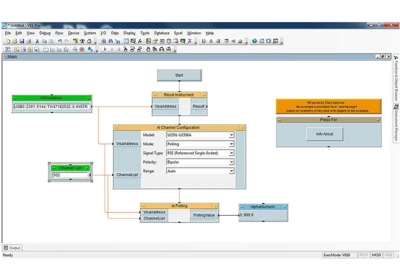
Task: Click the Info About button
Action: pos(324,134)
